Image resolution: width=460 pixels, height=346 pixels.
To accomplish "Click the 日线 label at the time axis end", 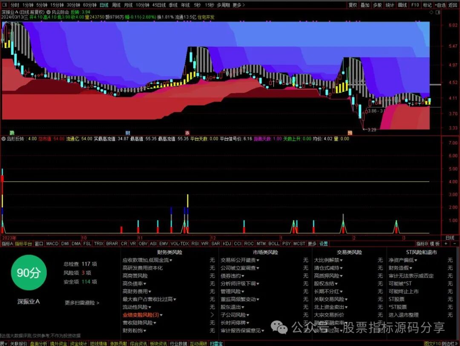I will [x=450, y=238].
